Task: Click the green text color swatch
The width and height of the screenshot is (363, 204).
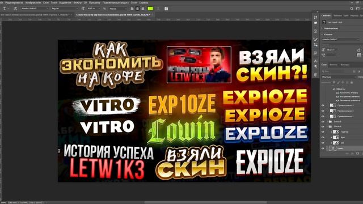Action: 150,8
